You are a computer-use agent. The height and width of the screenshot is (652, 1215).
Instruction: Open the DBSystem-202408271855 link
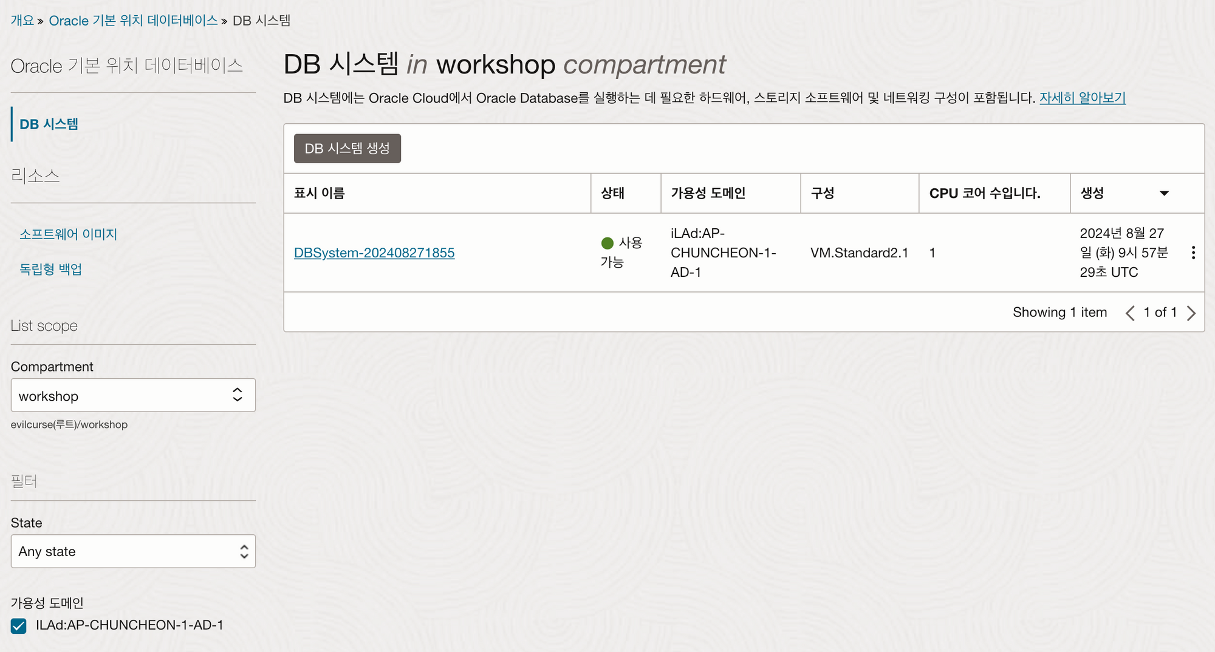coord(374,253)
